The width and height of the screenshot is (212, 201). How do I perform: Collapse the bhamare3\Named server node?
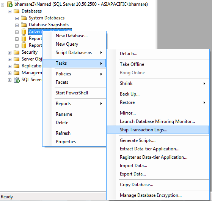(x=2, y=5)
